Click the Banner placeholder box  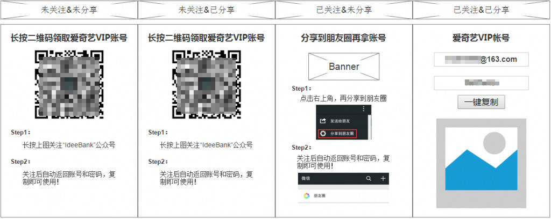pos(344,66)
